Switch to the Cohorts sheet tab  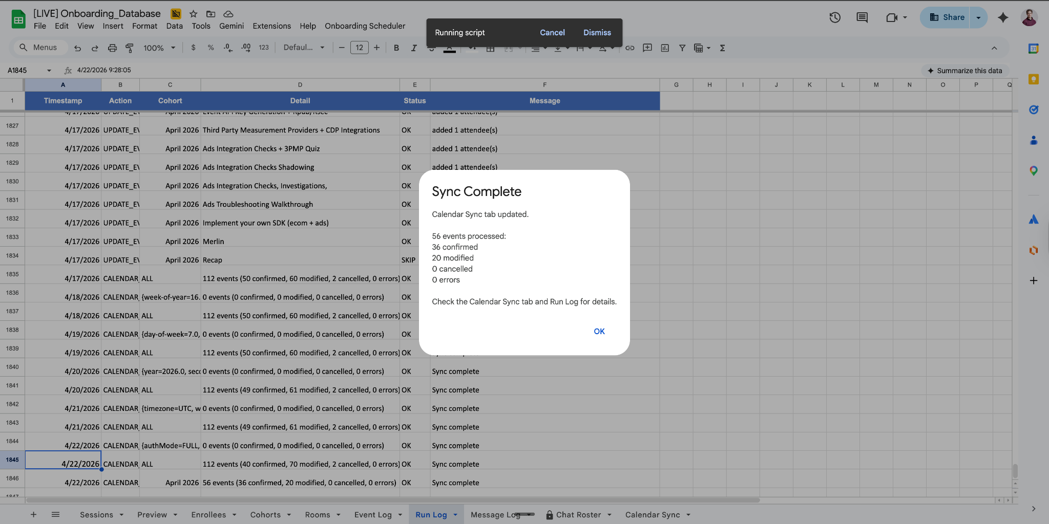click(x=265, y=515)
